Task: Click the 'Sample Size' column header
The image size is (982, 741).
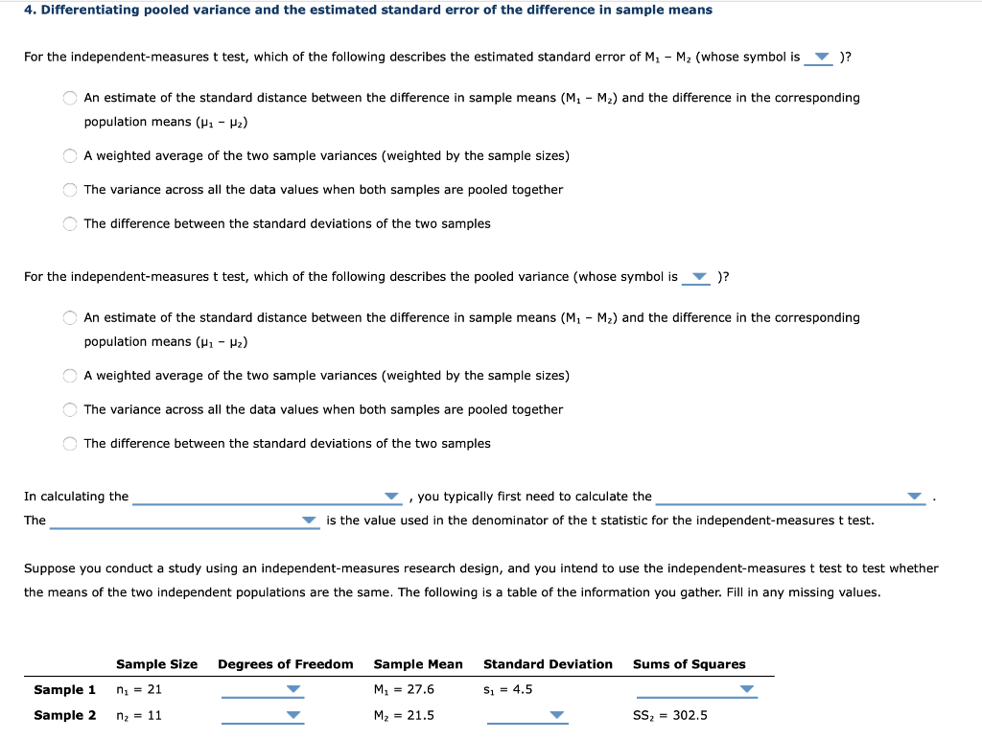Action: pyautogui.click(x=156, y=663)
